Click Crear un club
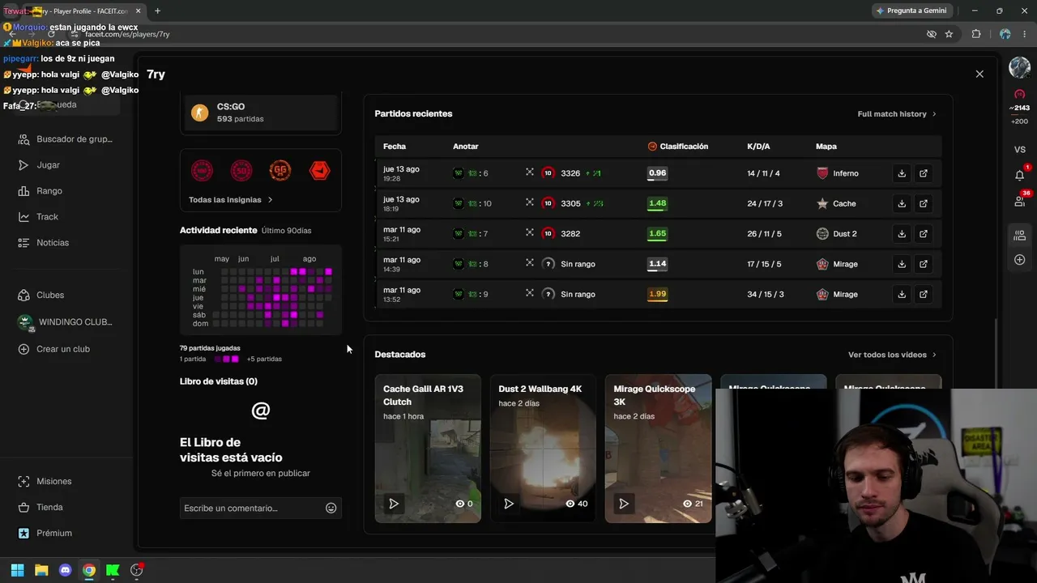The width and height of the screenshot is (1037, 583). (65, 349)
